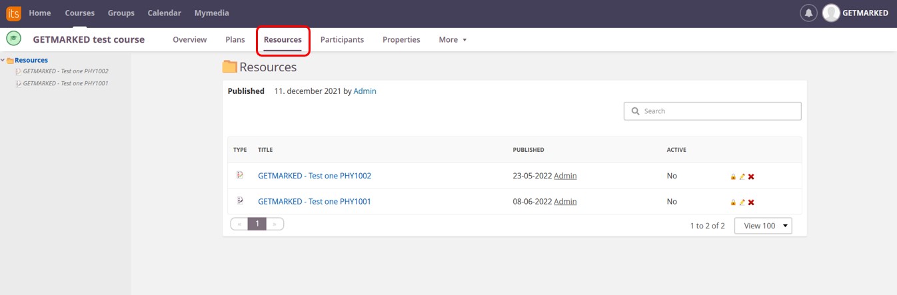Click GETMARKED test course title
Image resolution: width=897 pixels, height=295 pixels.
click(89, 39)
